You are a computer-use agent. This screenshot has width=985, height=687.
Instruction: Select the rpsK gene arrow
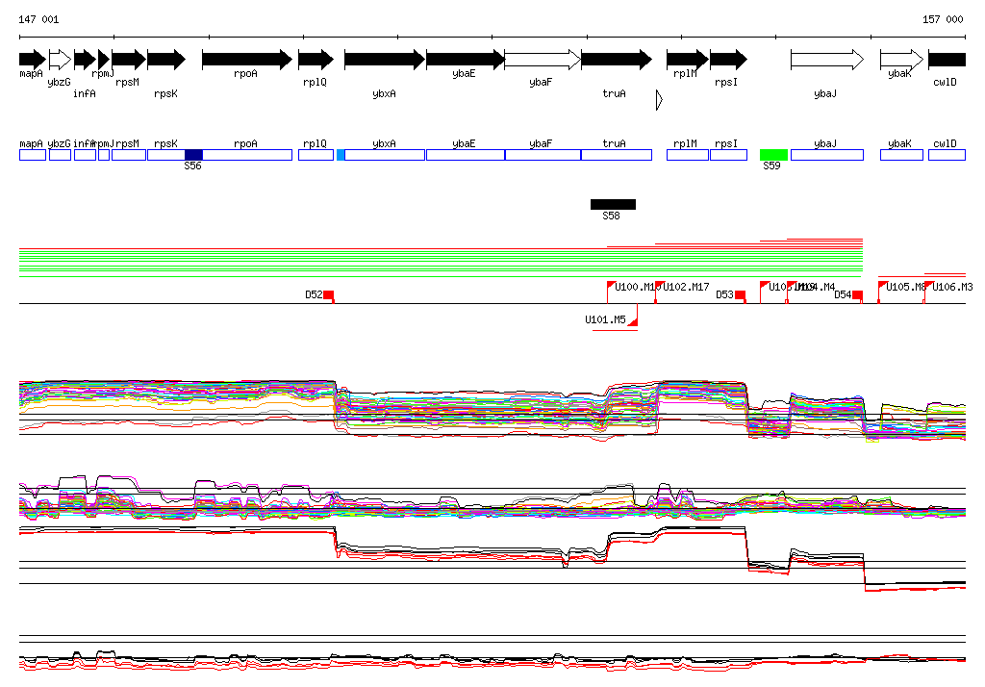tap(166, 60)
